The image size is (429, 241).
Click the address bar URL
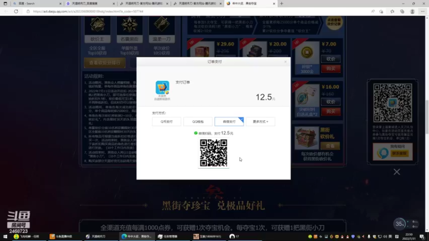click(88, 11)
